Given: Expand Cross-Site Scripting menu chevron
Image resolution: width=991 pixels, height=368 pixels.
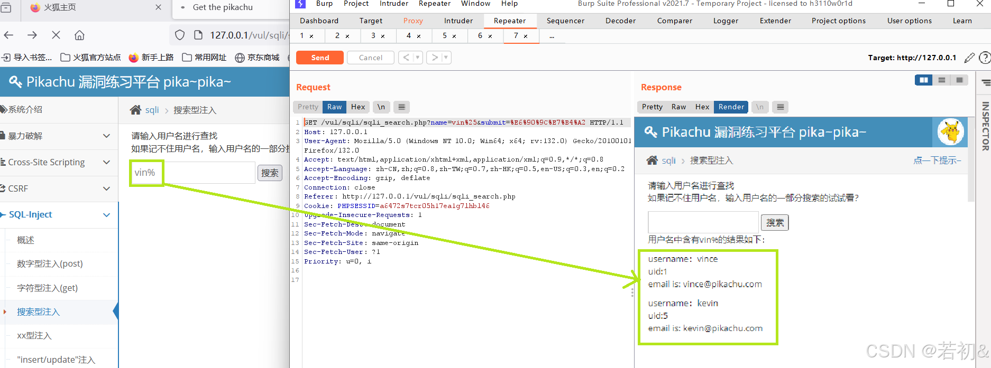Looking at the screenshot, I should pyautogui.click(x=106, y=162).
